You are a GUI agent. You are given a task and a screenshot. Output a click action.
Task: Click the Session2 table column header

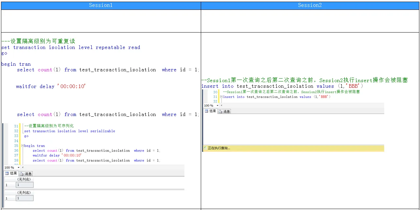pyautogui.click(x=310, y=5)
